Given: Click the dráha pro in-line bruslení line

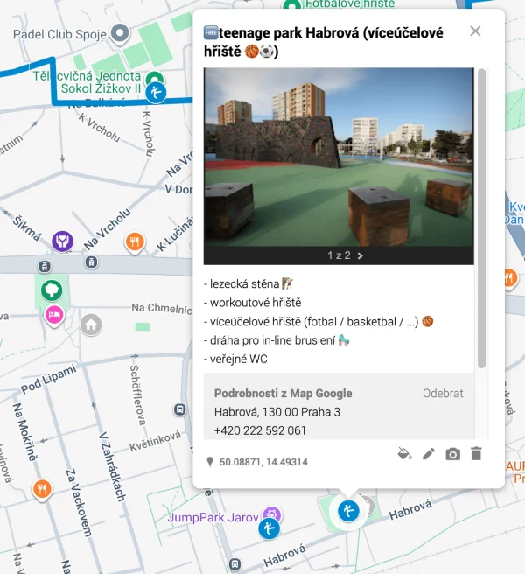Looking at the screenshot, I should (x=276, y=340).
